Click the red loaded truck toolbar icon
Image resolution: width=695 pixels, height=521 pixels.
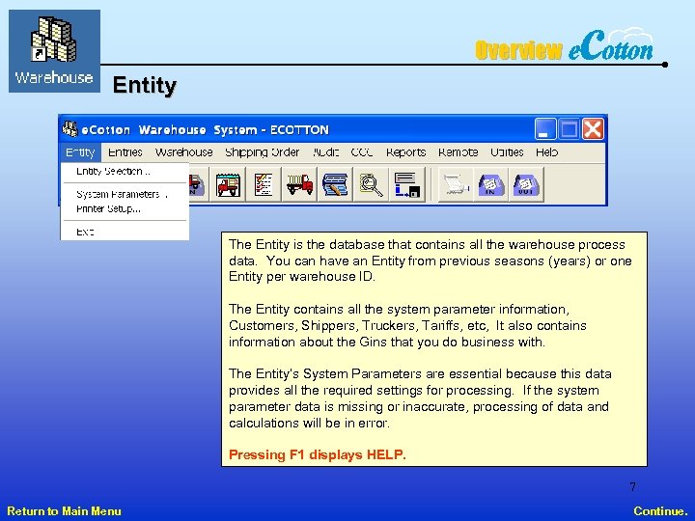(299, 184)
